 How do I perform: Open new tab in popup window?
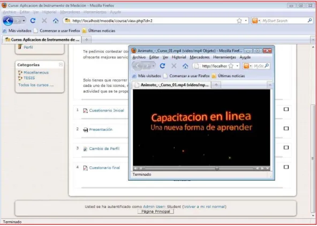(216, 85)
